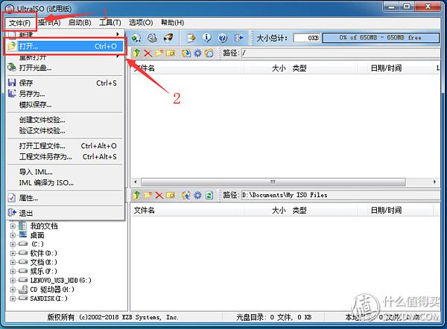Open the 文件(F) menu

pyautogui.click(x=19, y=22)
